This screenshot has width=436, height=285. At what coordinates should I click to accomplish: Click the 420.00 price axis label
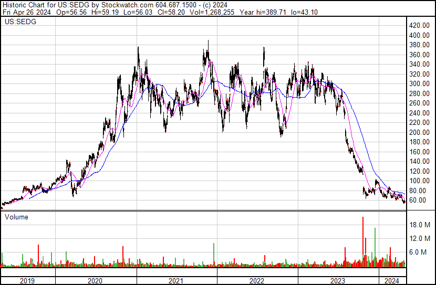click(420, 25)
